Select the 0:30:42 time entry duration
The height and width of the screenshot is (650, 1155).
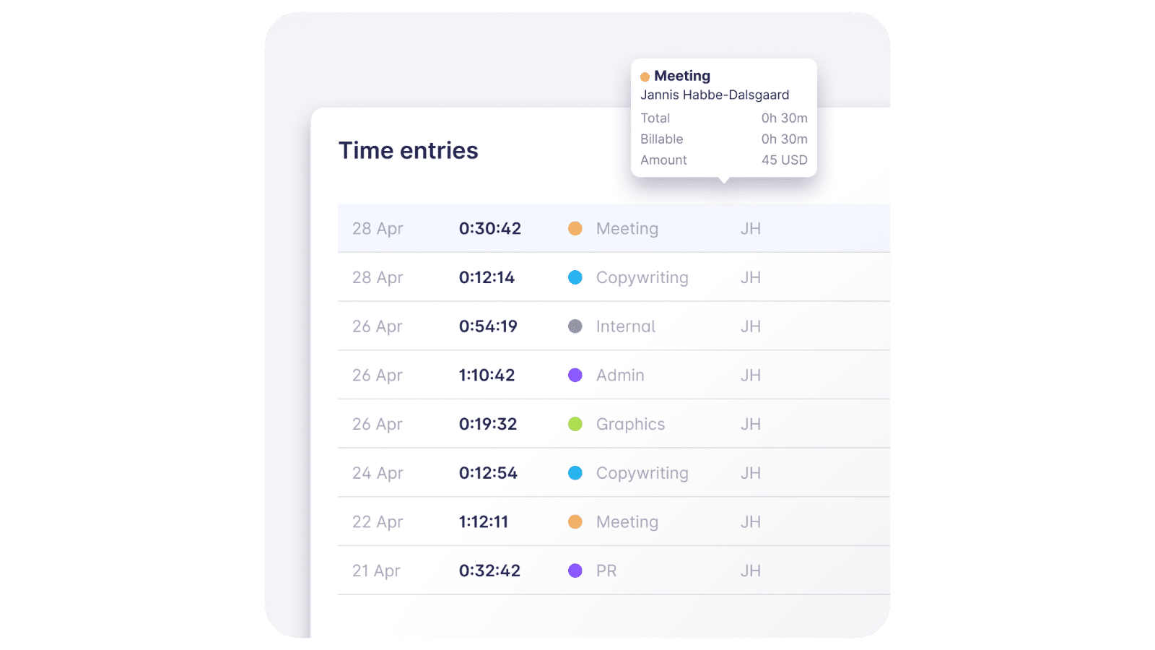pos(490,228)
